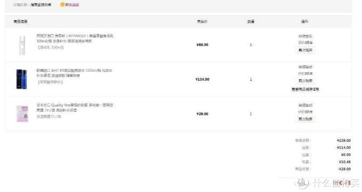
Task: Open the 联系卖家 contact link
Action: click(x=72, y=5)
